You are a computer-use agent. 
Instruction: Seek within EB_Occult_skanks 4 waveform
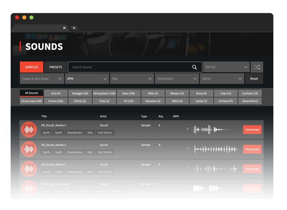(211, 130)
